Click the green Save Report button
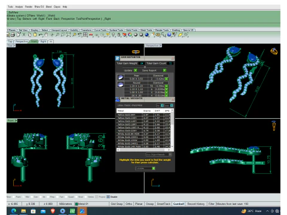Viewport: 287px width, 215px height. coord(164,70)
